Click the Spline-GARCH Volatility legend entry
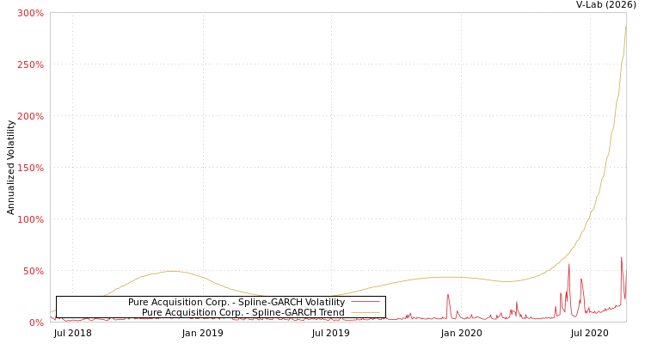This screenshot has height=344, width=645. (x=236, y=302)
